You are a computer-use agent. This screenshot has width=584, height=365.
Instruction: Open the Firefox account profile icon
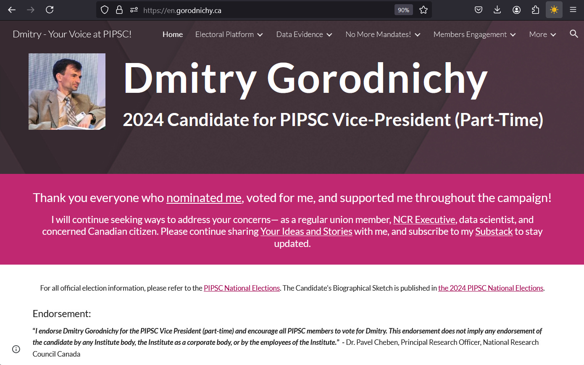[516, 10]
